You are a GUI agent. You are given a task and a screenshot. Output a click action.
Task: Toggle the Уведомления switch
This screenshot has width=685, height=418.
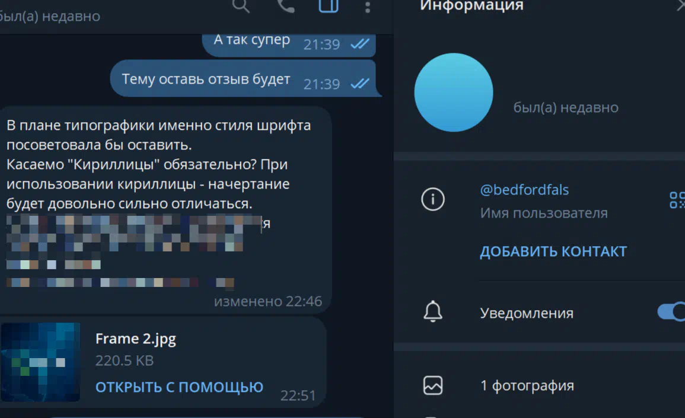[671, 311]
